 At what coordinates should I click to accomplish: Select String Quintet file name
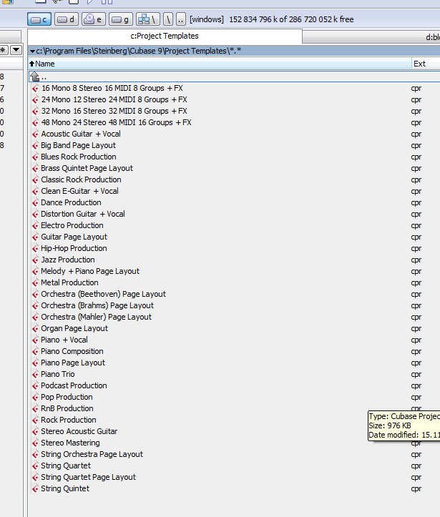[x=65, y=488]
